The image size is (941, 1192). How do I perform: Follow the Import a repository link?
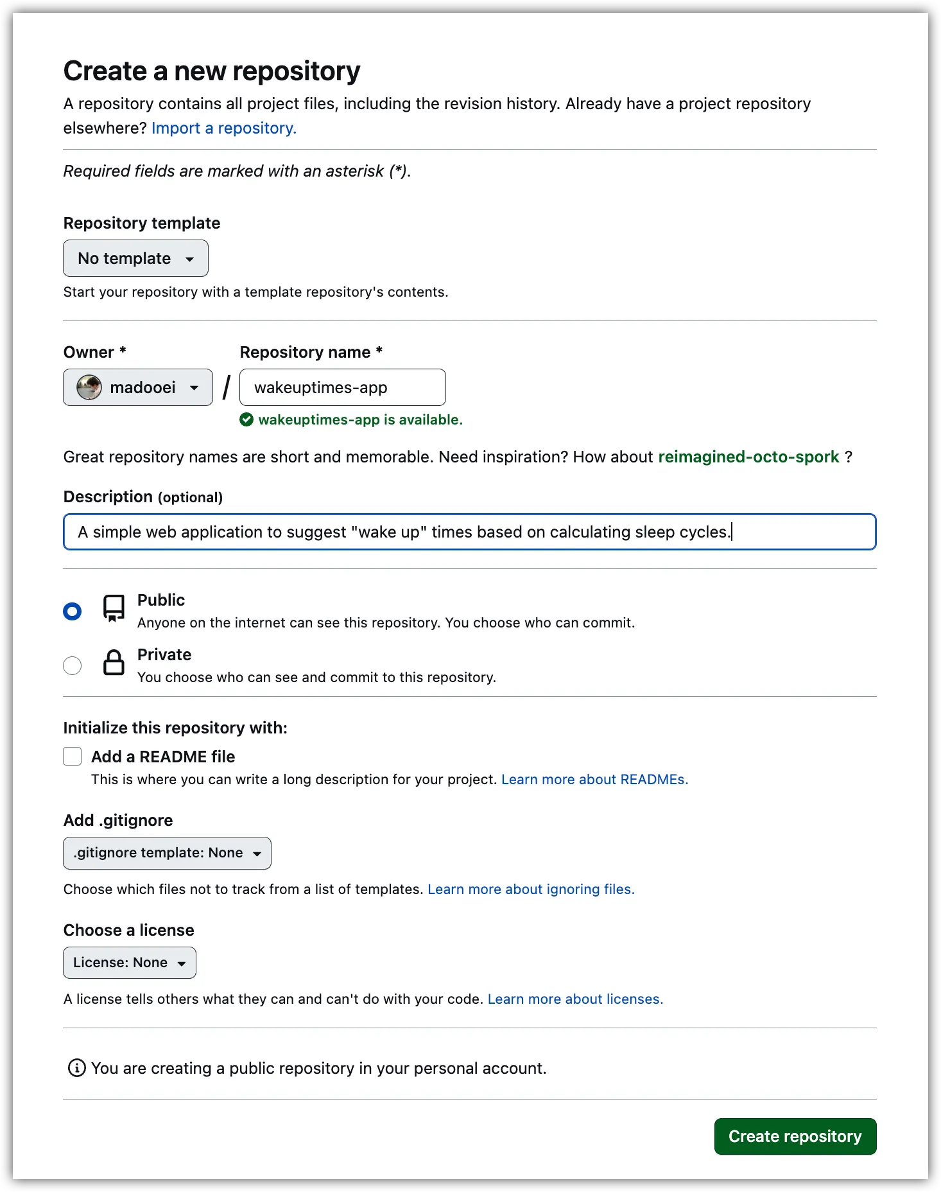[224, 128]
